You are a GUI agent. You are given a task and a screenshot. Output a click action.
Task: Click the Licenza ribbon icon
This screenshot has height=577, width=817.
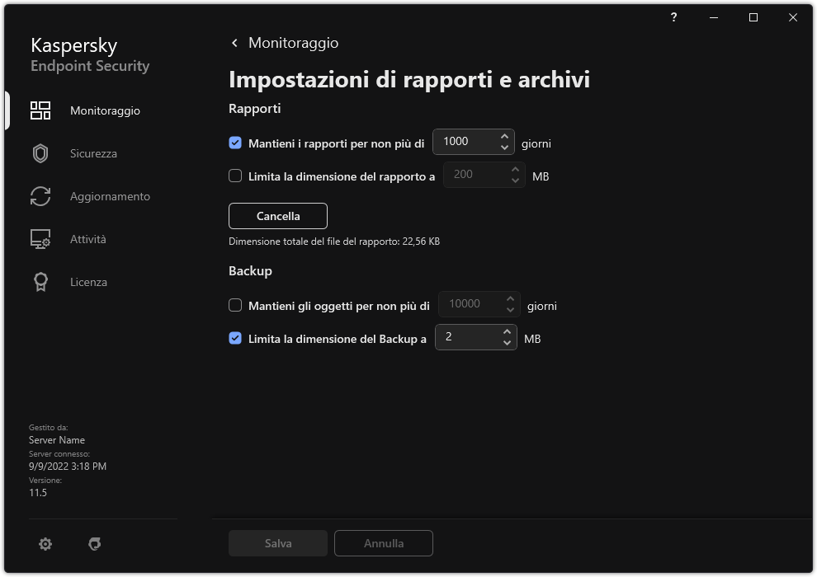pyautogui.click(x=40, y=281)
